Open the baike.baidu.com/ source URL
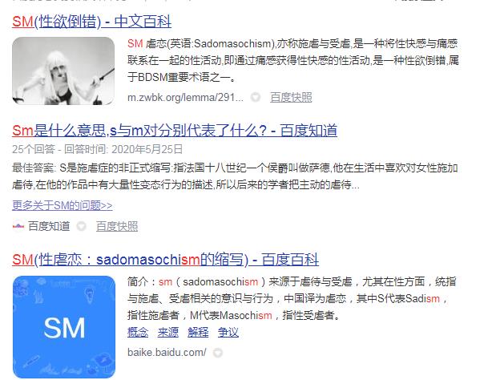The image size is (488, 380). coord(167,353)
